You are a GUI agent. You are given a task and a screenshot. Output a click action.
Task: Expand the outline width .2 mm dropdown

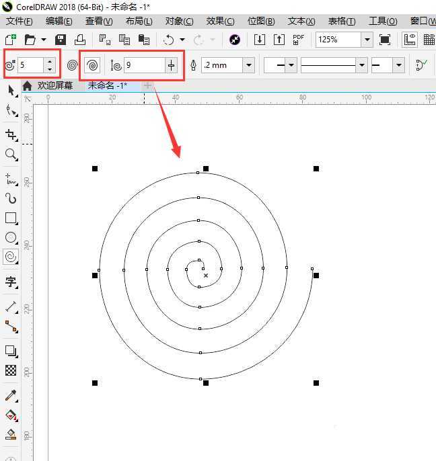[x=249, y=65]
